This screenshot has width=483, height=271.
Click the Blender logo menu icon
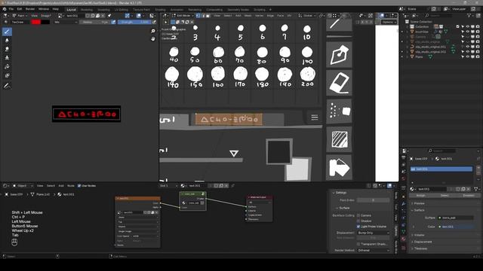click(x=5, y=9)
